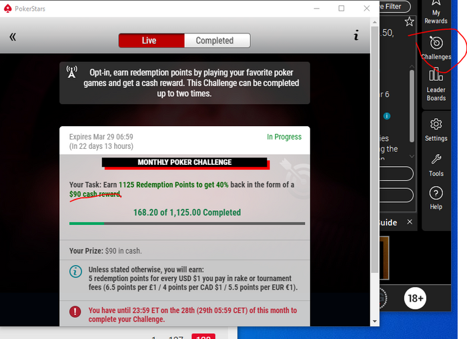The height and width of the screenshot is (339, 467).
Task: Open Help question mark icon
Action: tap(436, 198)
